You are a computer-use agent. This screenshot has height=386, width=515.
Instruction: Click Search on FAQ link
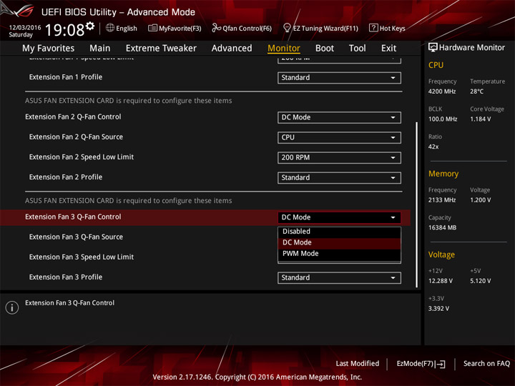[x=486, y=364]
